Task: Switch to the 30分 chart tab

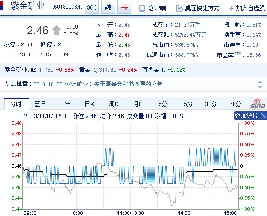Action: point(211,104)
